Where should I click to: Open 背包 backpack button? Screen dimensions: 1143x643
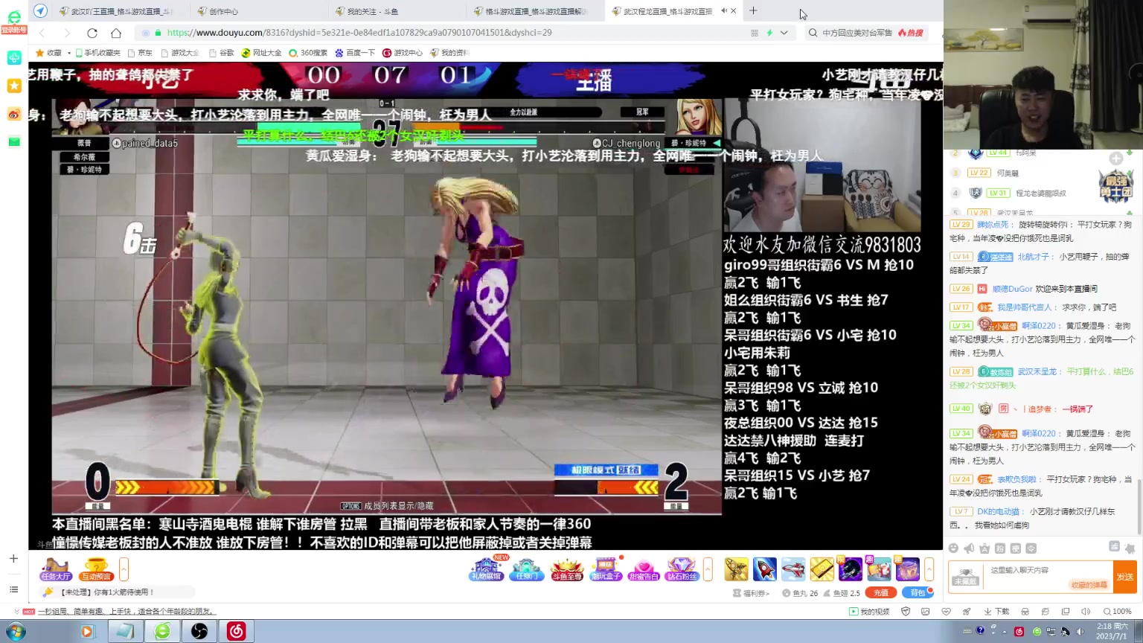click(918, 593)
